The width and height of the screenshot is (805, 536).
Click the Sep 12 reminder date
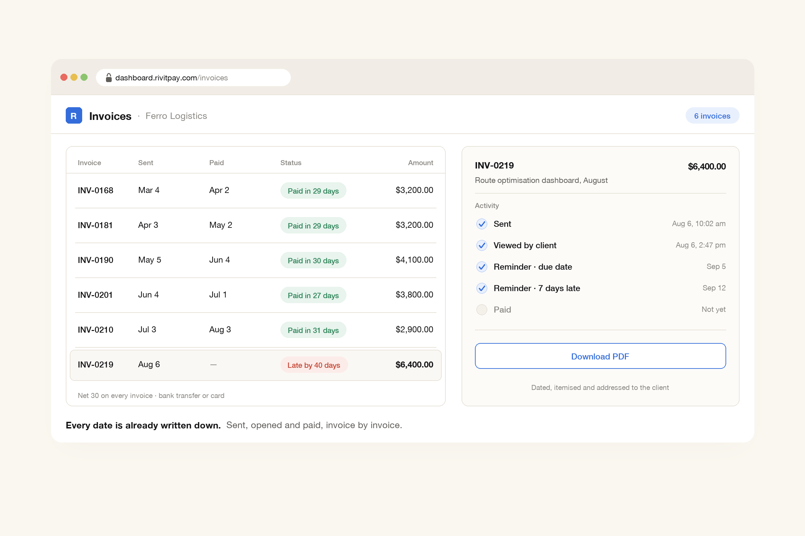[x=714, y=288]
